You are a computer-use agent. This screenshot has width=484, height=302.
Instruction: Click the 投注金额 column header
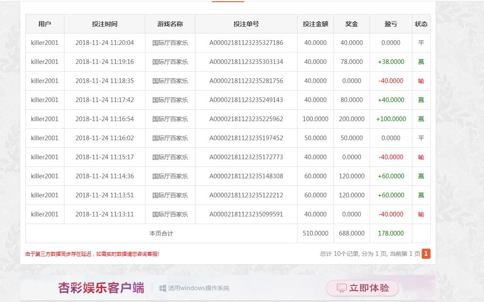315,24
